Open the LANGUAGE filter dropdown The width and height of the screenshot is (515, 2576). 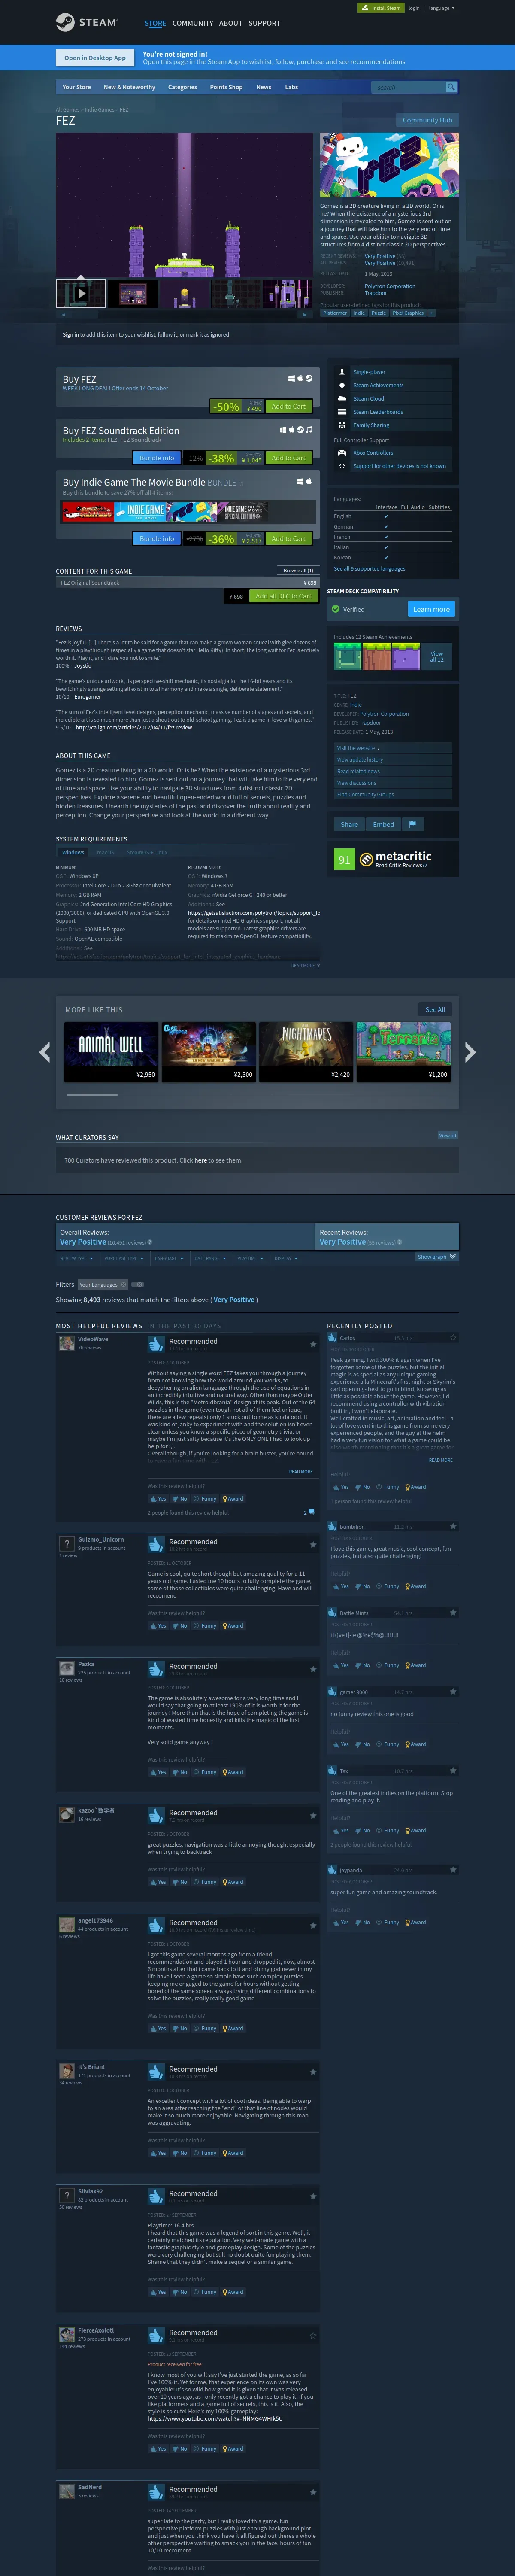(x=169, y=1258)
